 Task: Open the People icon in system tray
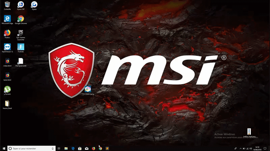tap(236, 148)
